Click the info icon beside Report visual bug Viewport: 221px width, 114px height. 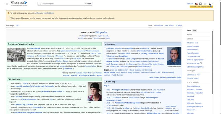(201, 63)
